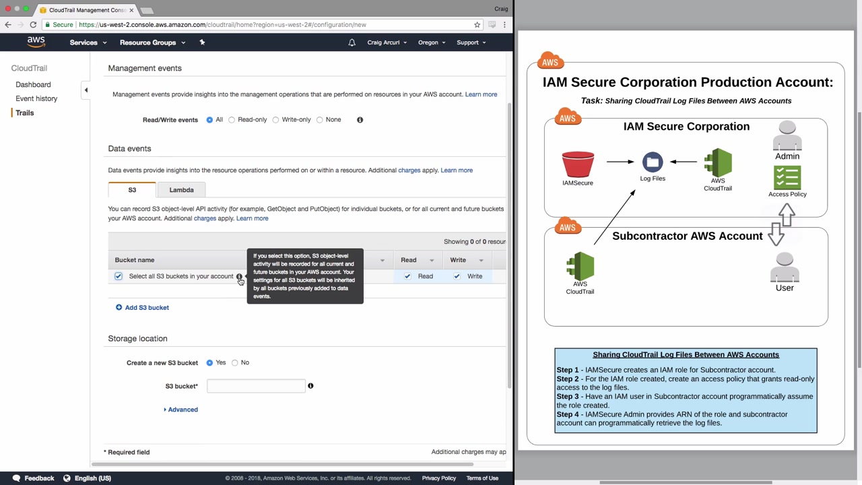Reload the CloudTrail page
862x485 pixels.
coord(33,25)
